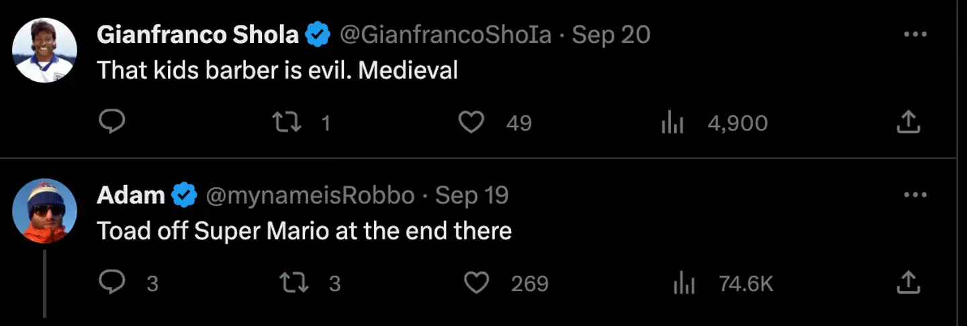967x326 pixels.
Task: Open more options for Gianfranco Shola's tweet
Action: pos(915,34)
